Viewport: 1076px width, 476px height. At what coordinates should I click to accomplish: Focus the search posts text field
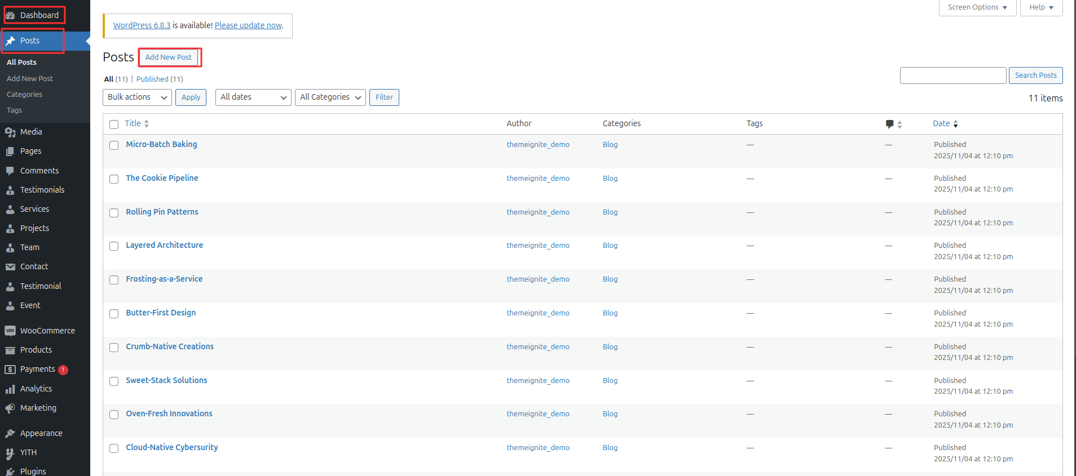click(952, 75)
